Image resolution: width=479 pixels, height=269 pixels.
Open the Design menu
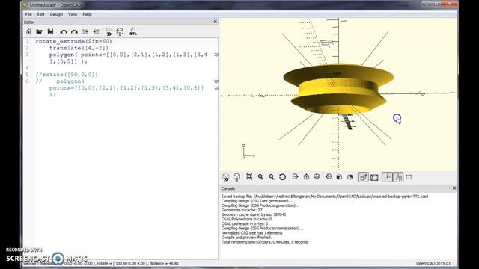[x=56, y=14]
